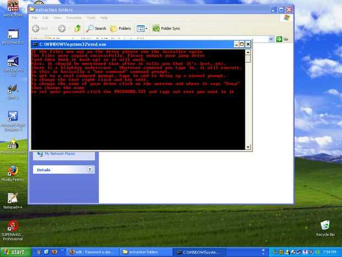
Task: Click Show Desktop icon in the Quick Launch bar
Action: point(46,252)
